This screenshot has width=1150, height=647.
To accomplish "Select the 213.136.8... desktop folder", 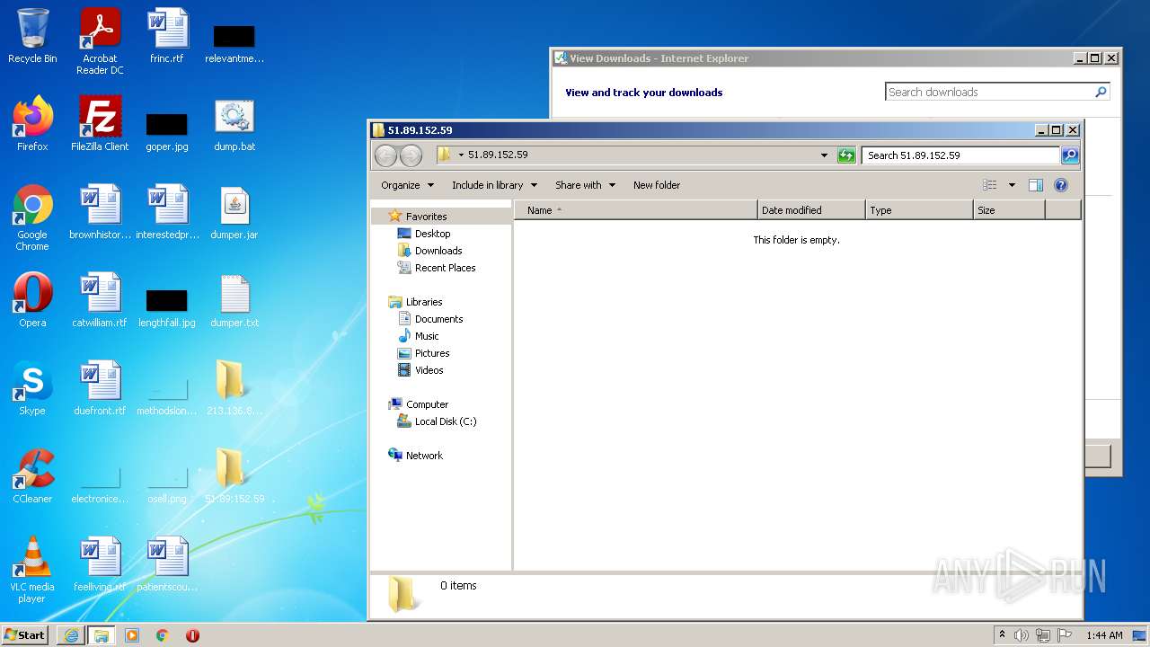I will click(234, 388).
